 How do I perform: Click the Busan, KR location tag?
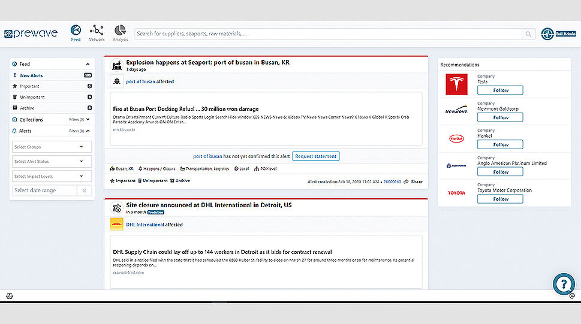pyautogui.click(x=122, y=168)
